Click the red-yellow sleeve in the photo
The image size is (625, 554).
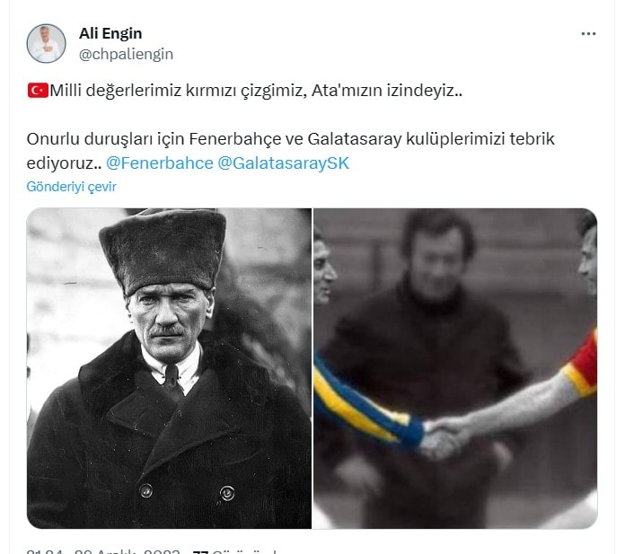tap(580, 365)
